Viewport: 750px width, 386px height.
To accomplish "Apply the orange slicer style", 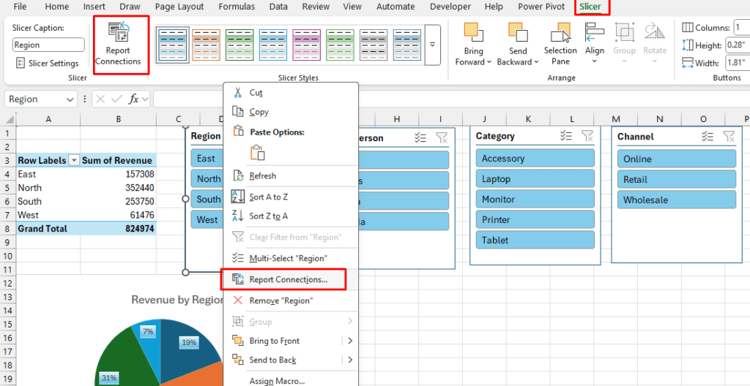I will [x=206, y=45].
